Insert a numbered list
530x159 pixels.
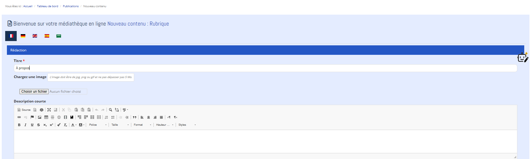point(106,117)
